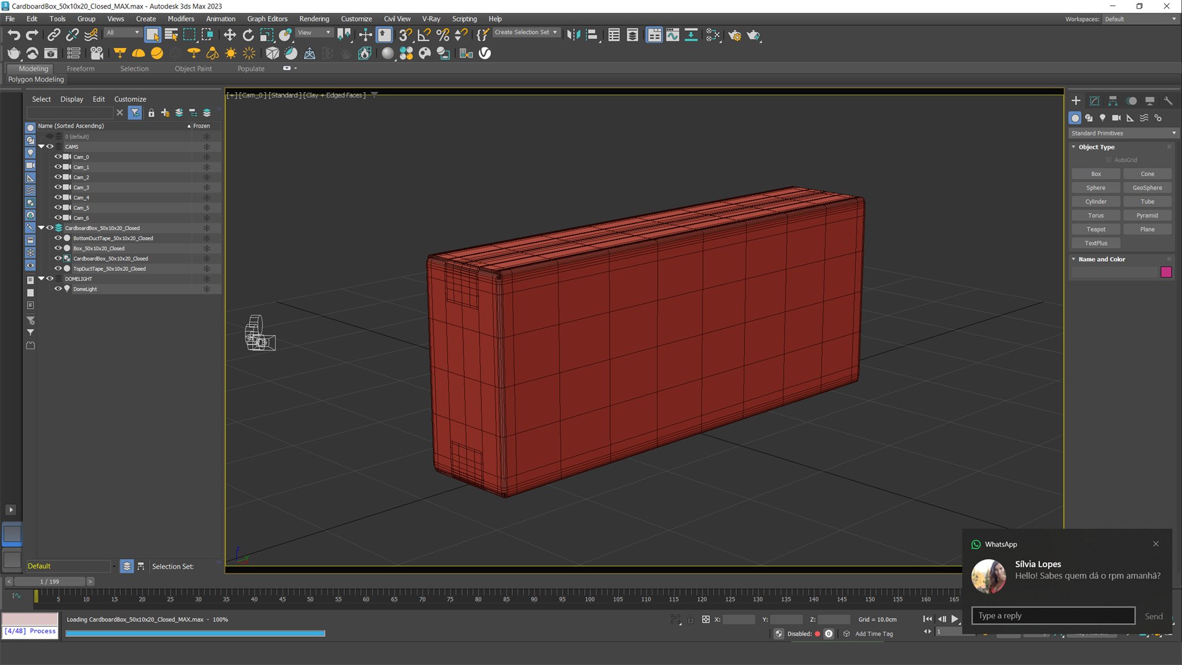1182x665 pixels.
Task: Collapse the Object Type rollout
Action: click(1074, 147)
